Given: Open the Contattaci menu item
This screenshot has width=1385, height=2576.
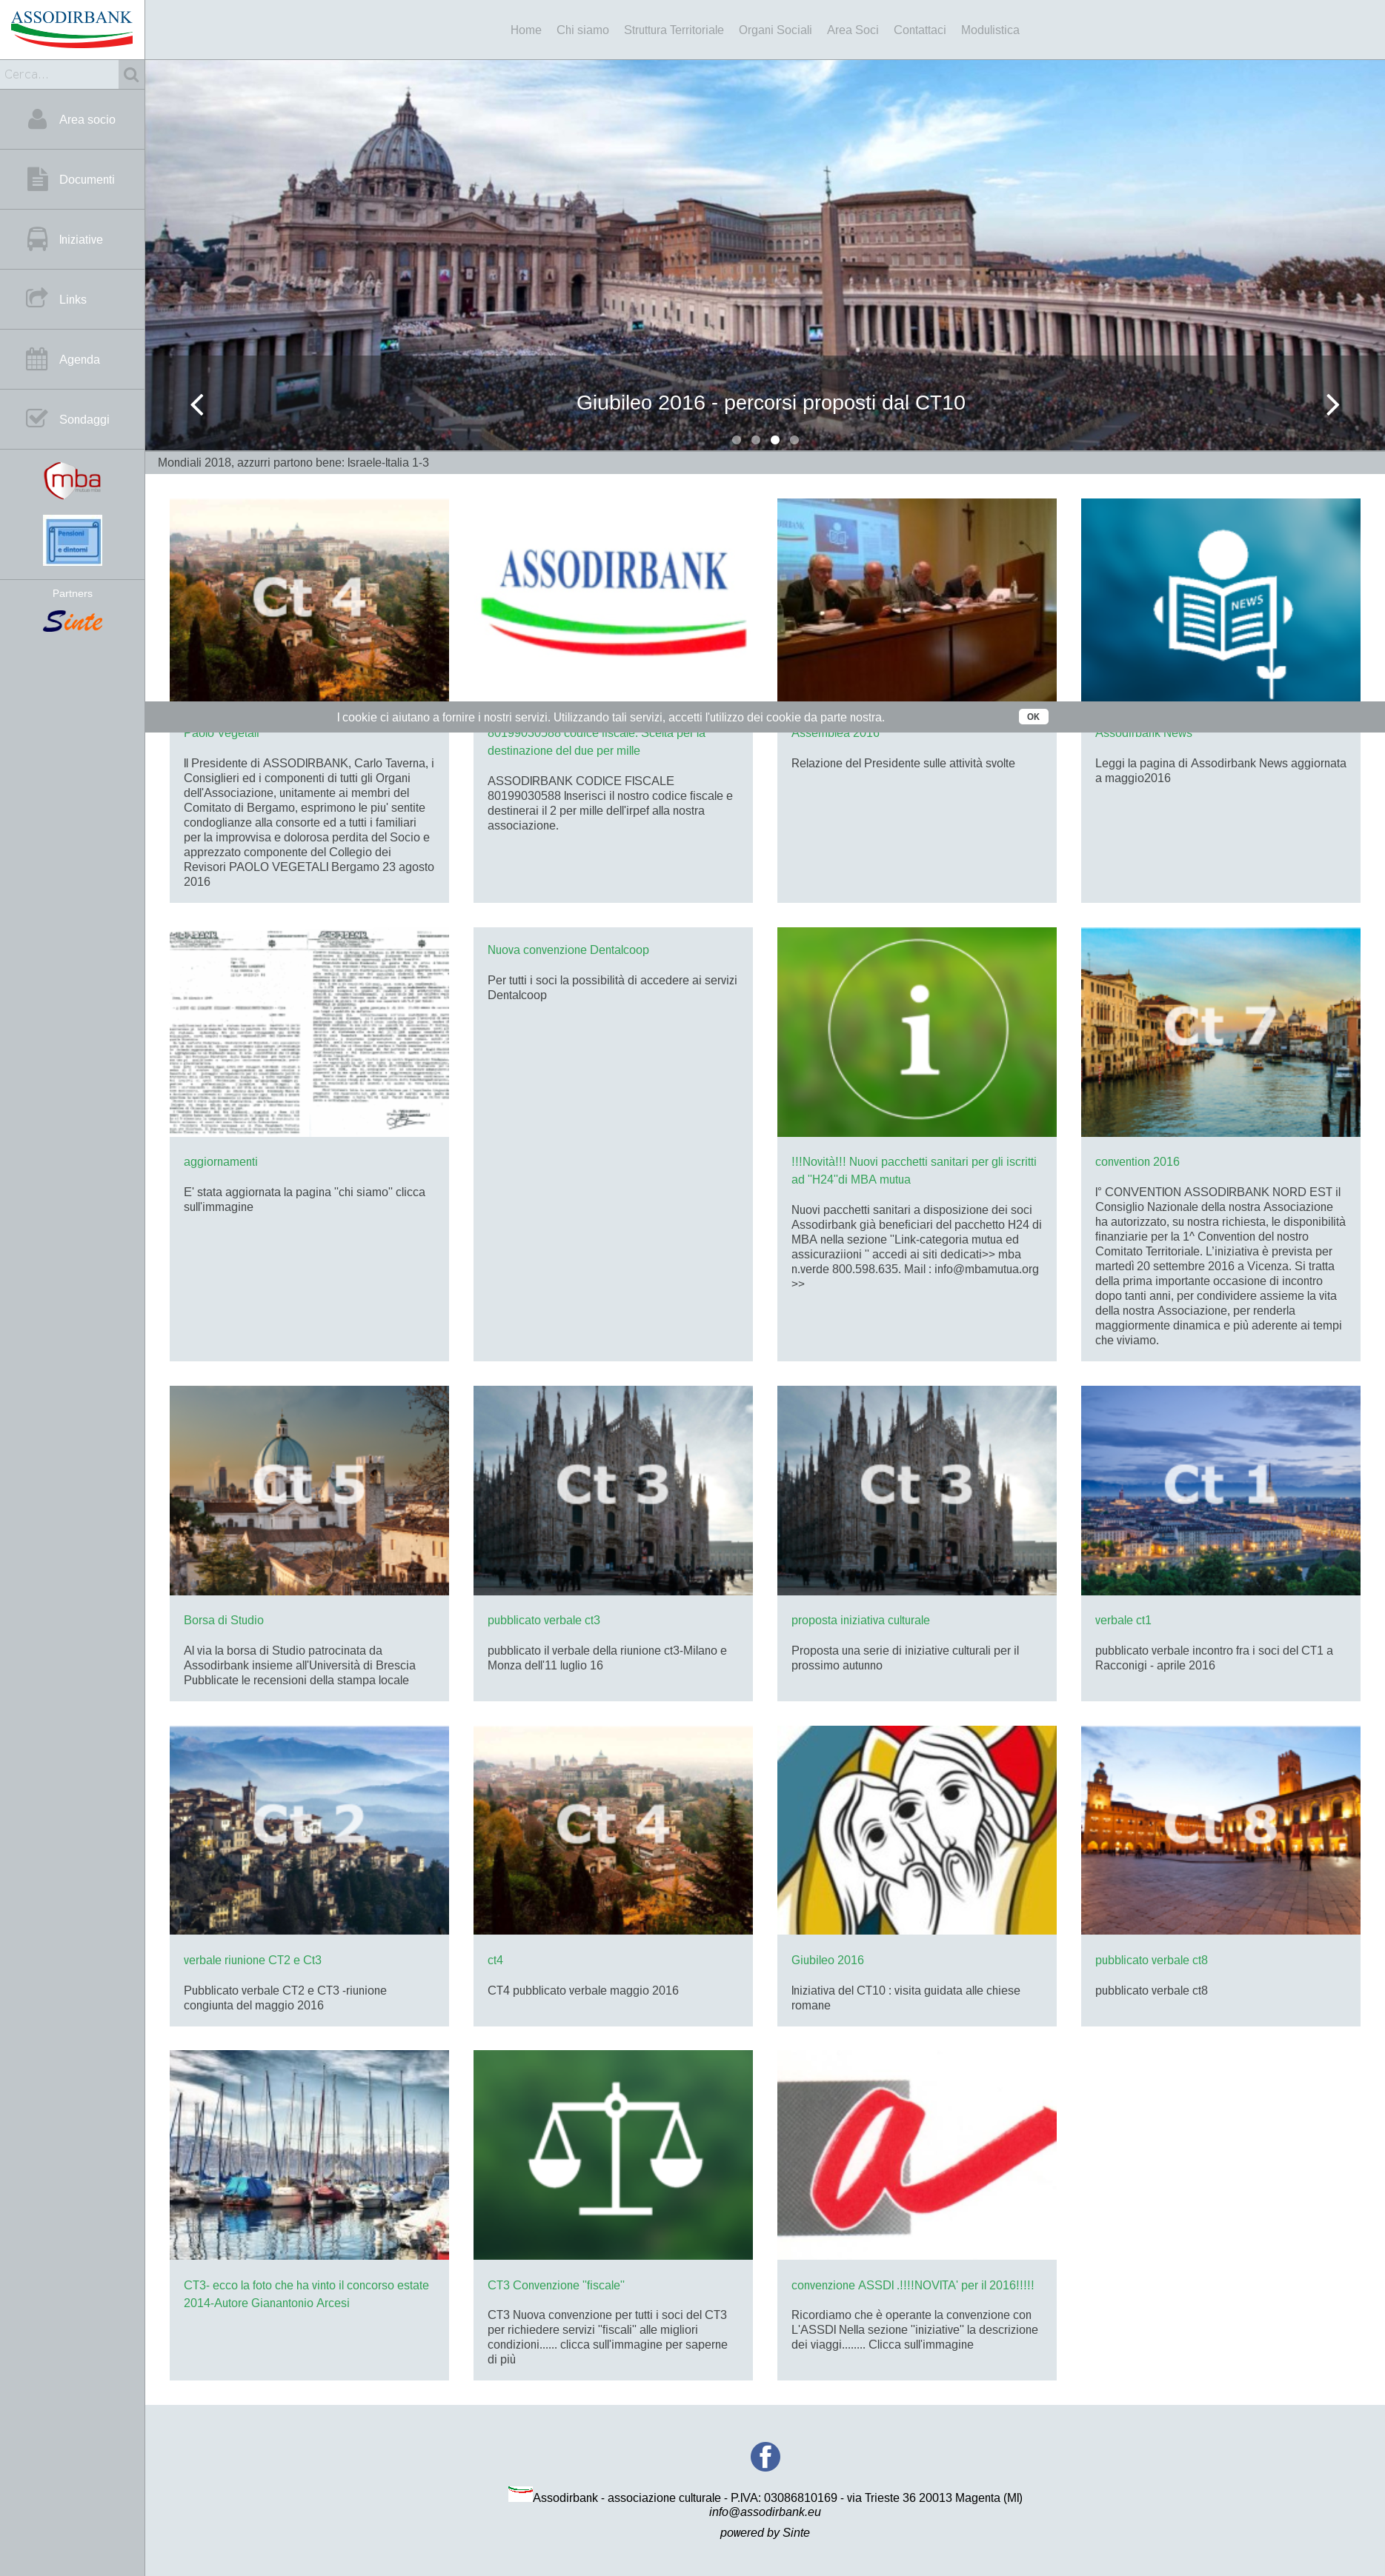Looking at the screenshot, I should 920,30.
